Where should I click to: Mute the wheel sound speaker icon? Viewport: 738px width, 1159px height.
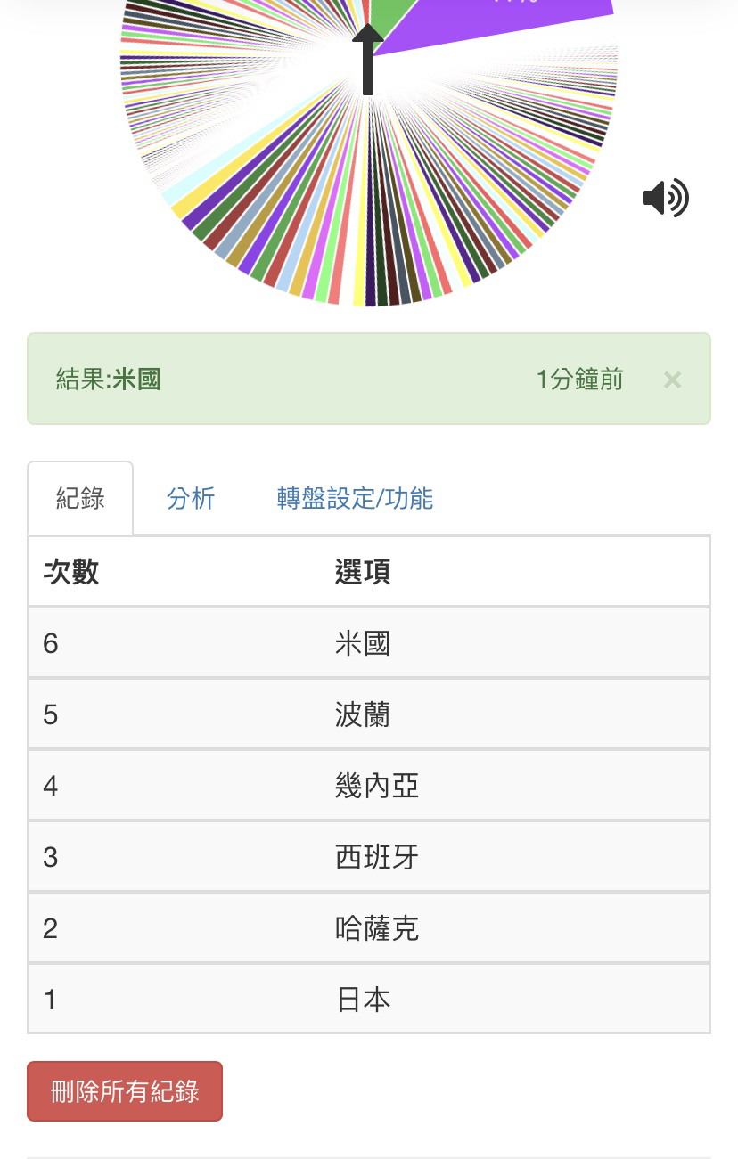(665, 198)
